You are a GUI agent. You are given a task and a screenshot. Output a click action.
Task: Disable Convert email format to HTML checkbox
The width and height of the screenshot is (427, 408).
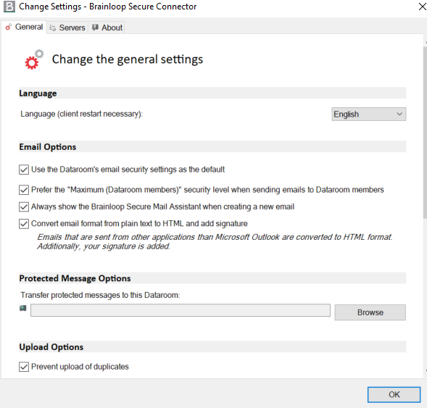tap(24, 224)
